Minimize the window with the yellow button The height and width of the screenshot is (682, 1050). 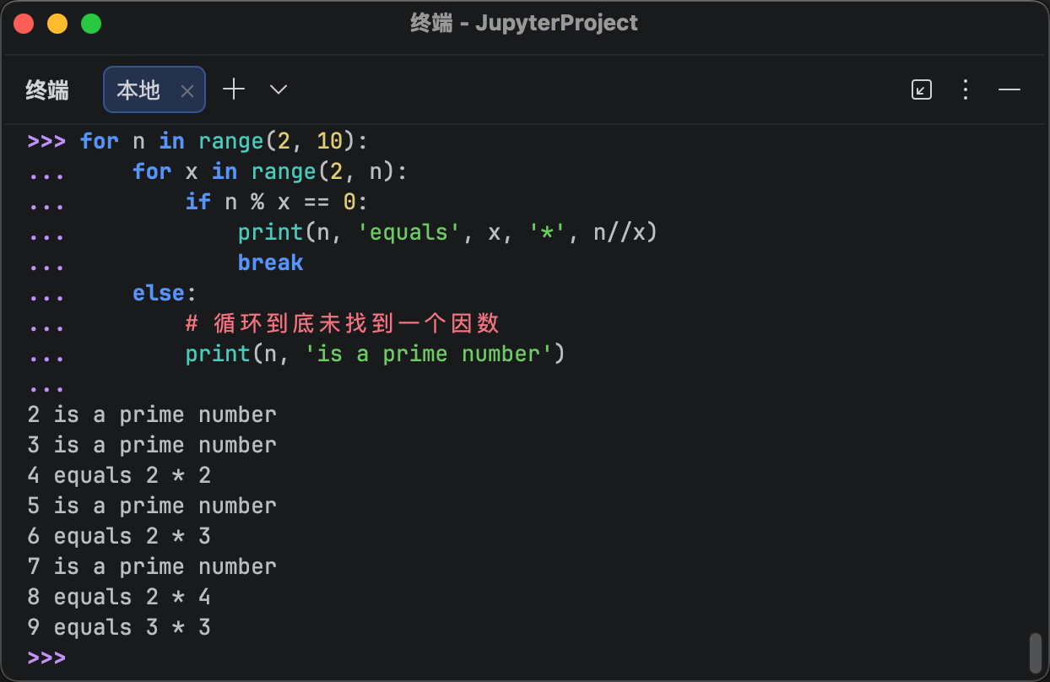(57, 24)
